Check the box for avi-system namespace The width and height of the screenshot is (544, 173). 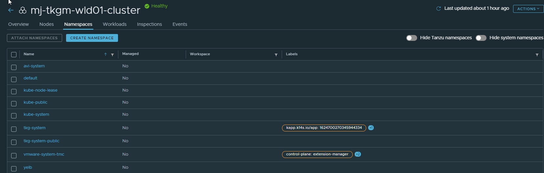coord(14,67)
